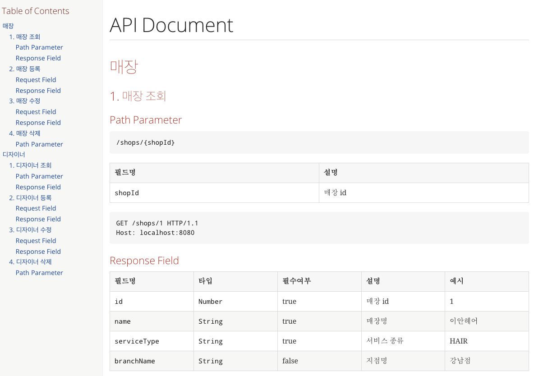The width and height of the screenshot is (534, 376).
Task: Navigate to 3. 매장 수정 in the contents
Action: coord(24,101)
